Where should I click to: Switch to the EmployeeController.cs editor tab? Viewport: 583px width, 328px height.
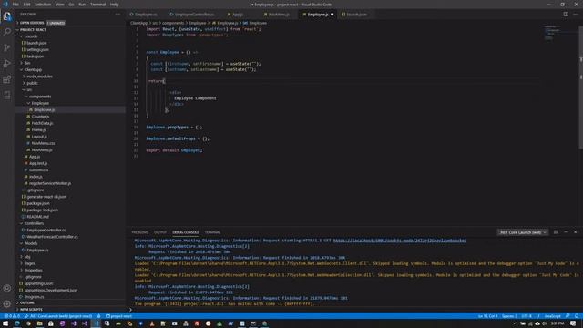click(x=194, y=15)
